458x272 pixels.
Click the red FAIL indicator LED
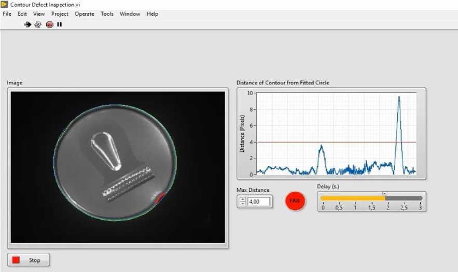pyautogui.click(x=295, y=201)
